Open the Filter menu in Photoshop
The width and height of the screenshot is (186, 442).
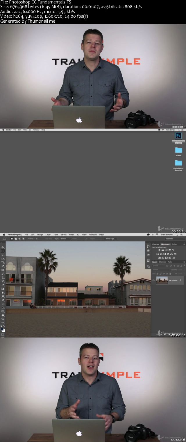coord(71,234)
